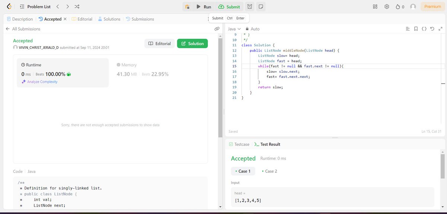Screen dimensions: 447x214
Task: Click the 'Saved' status text
Action: [x=233, y=132]
